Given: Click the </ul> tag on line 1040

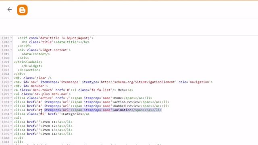Looking at the screenshot, I should click(x=19, y=138).
